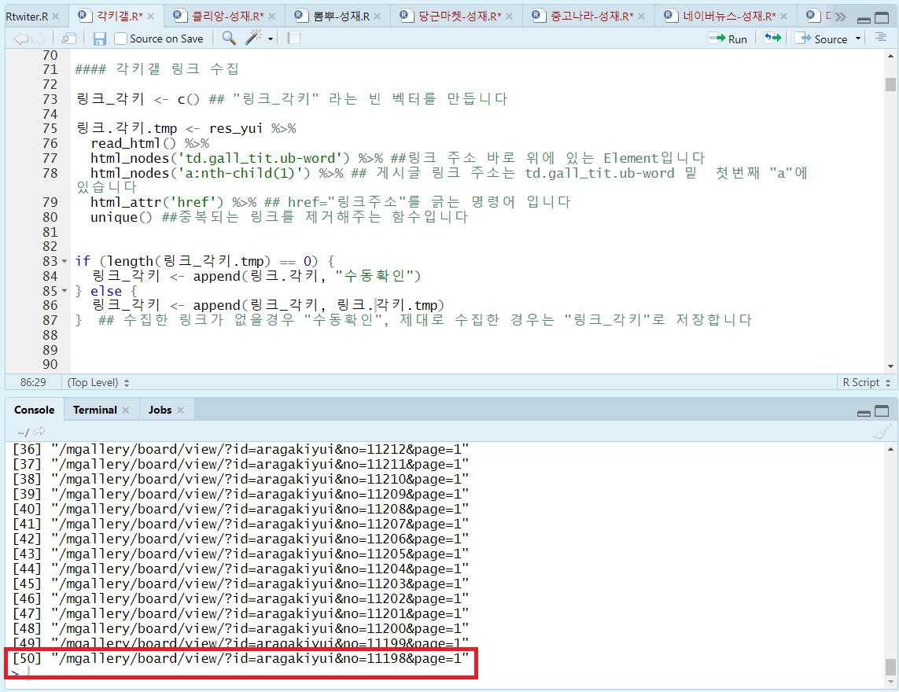Click the editor scrollbar thumb
Viewport: 899px width, 692px height.
click(890, 84)
